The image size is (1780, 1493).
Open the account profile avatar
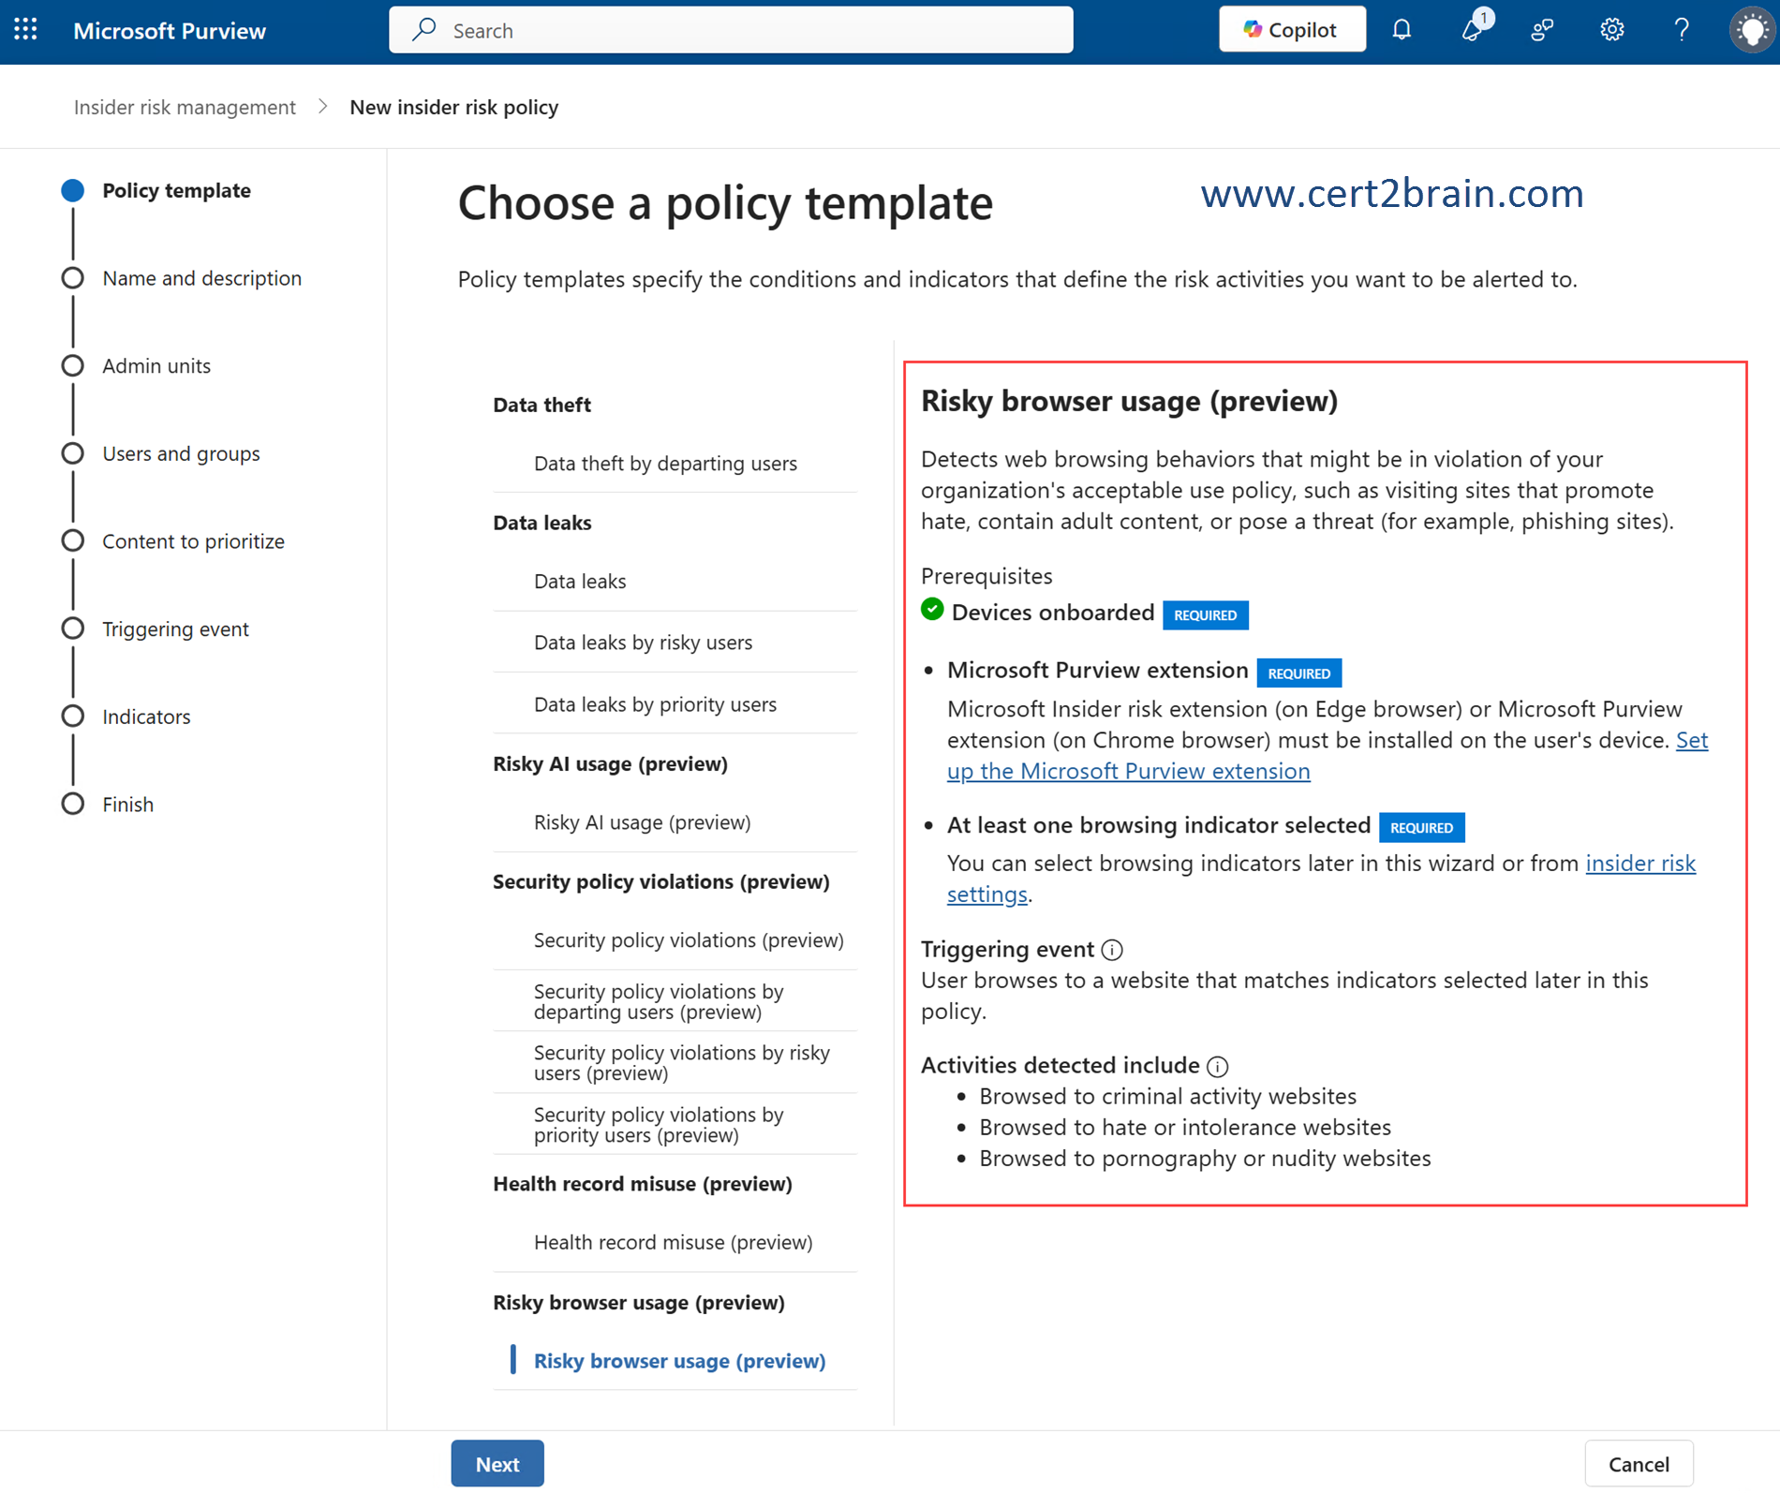[1751, 30]
